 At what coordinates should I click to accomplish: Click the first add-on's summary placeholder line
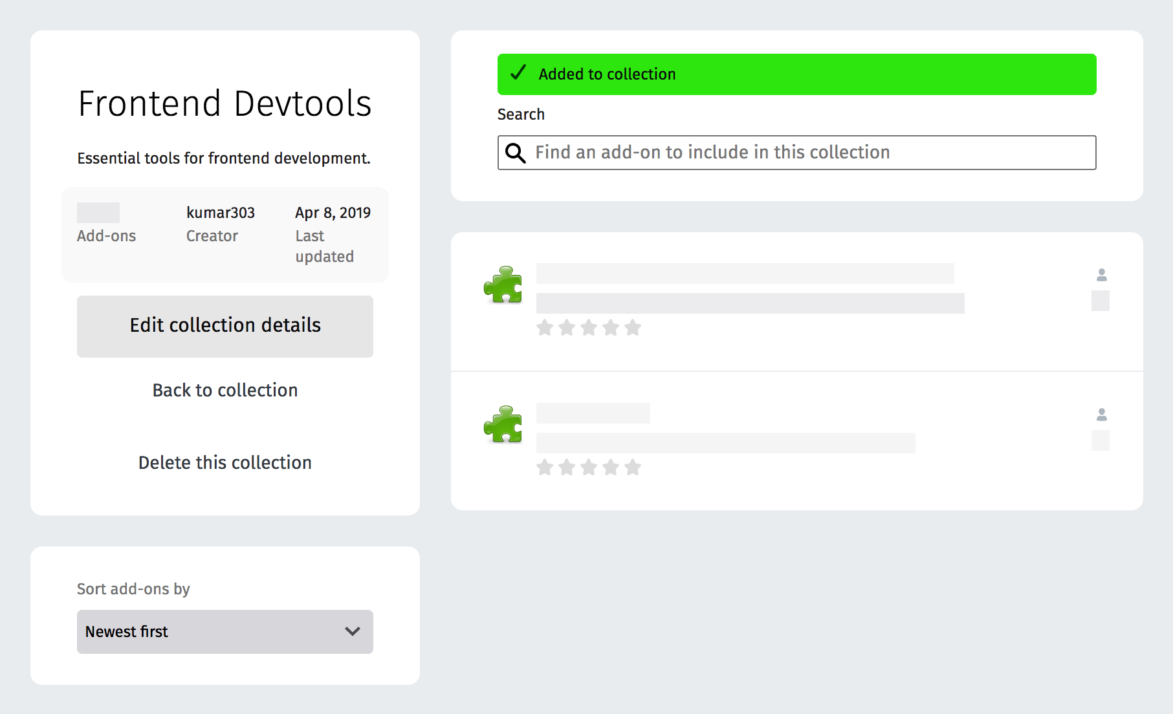(x=750, y=303)
